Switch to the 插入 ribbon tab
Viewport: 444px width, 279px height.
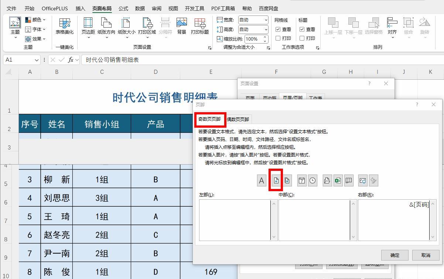80,8
